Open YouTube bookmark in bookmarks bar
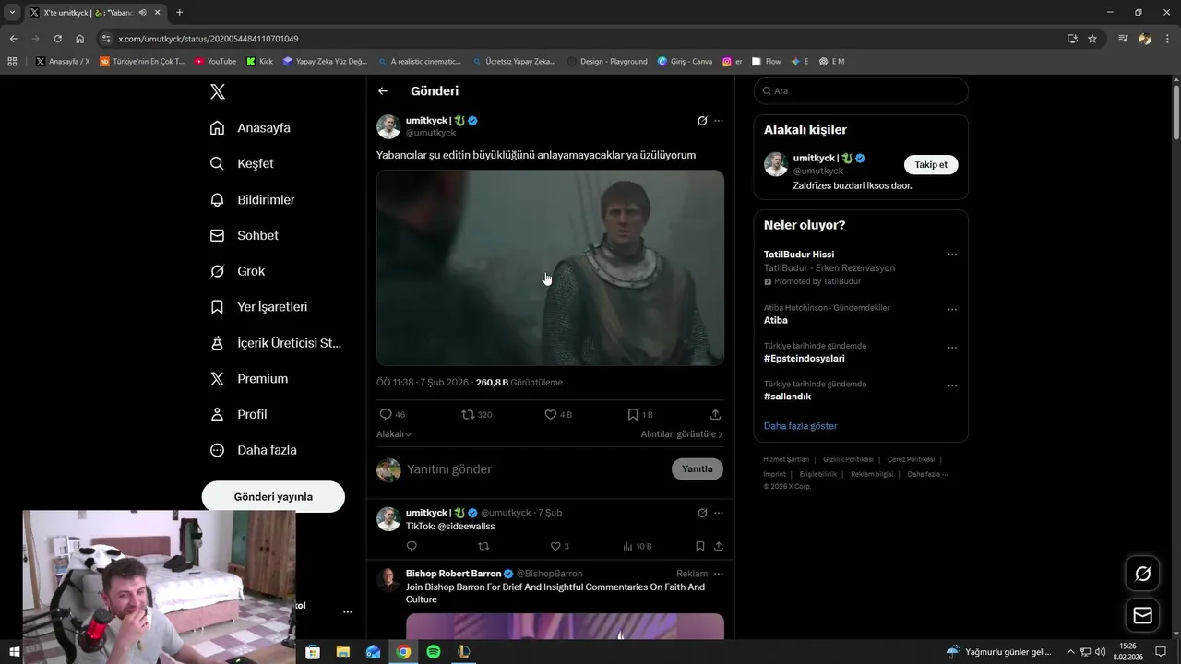1181x664 pixels. click(215, 62)
